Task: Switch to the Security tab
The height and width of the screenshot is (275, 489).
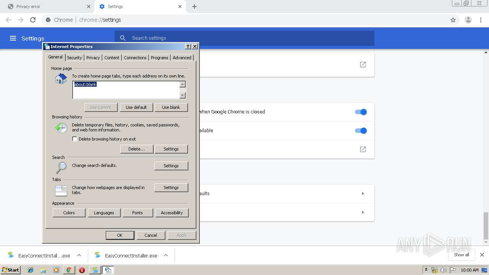Action: pos(74,58)
